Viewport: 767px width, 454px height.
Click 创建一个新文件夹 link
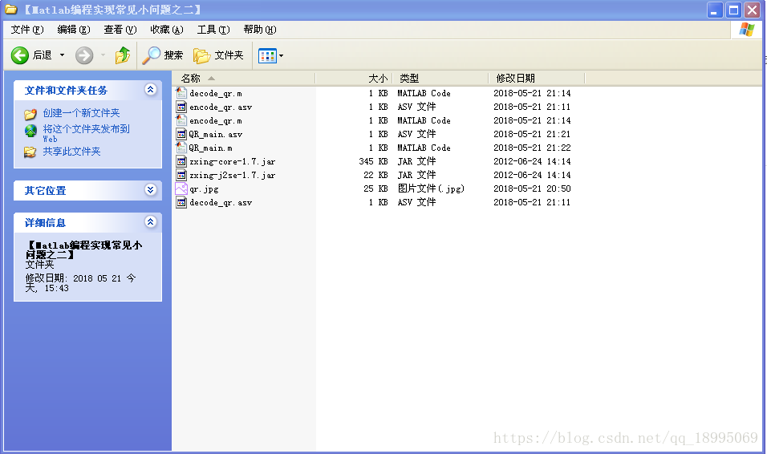pyautogui.click(x=81, y=113)
